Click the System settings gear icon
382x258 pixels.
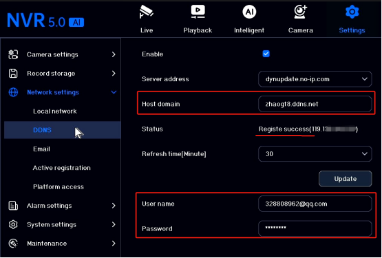(x=13, y=224)
